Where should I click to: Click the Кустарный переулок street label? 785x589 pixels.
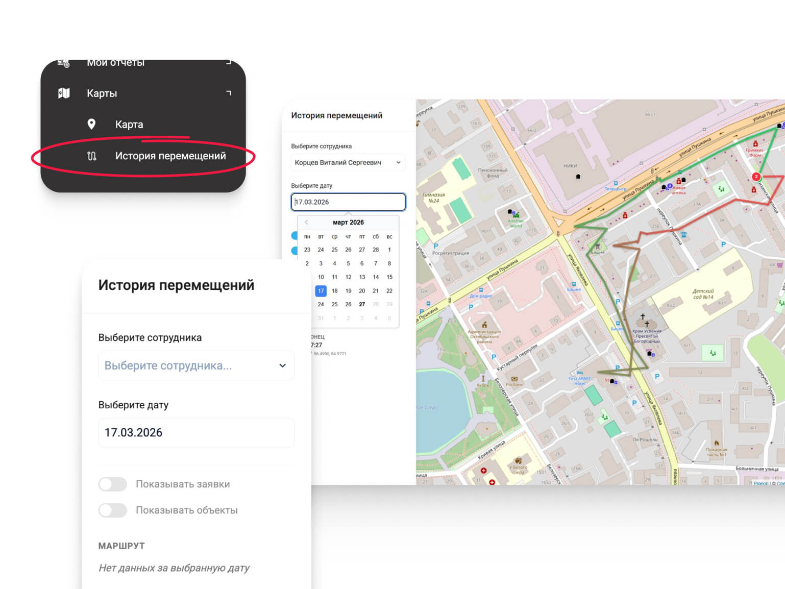(517, 357)
